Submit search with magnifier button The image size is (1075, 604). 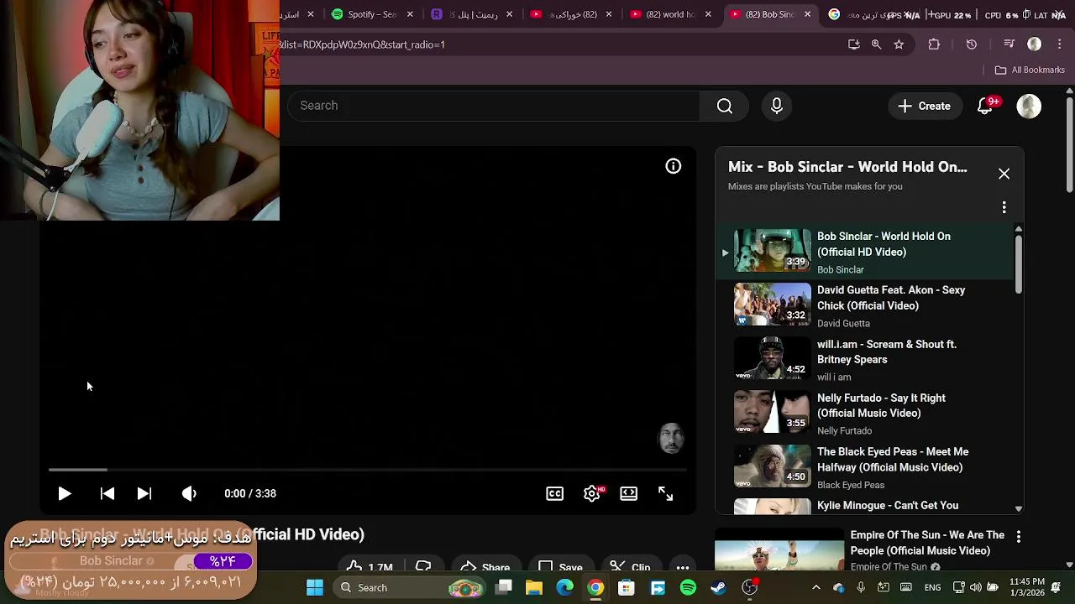pyautogui.click(x=725, y=106)
